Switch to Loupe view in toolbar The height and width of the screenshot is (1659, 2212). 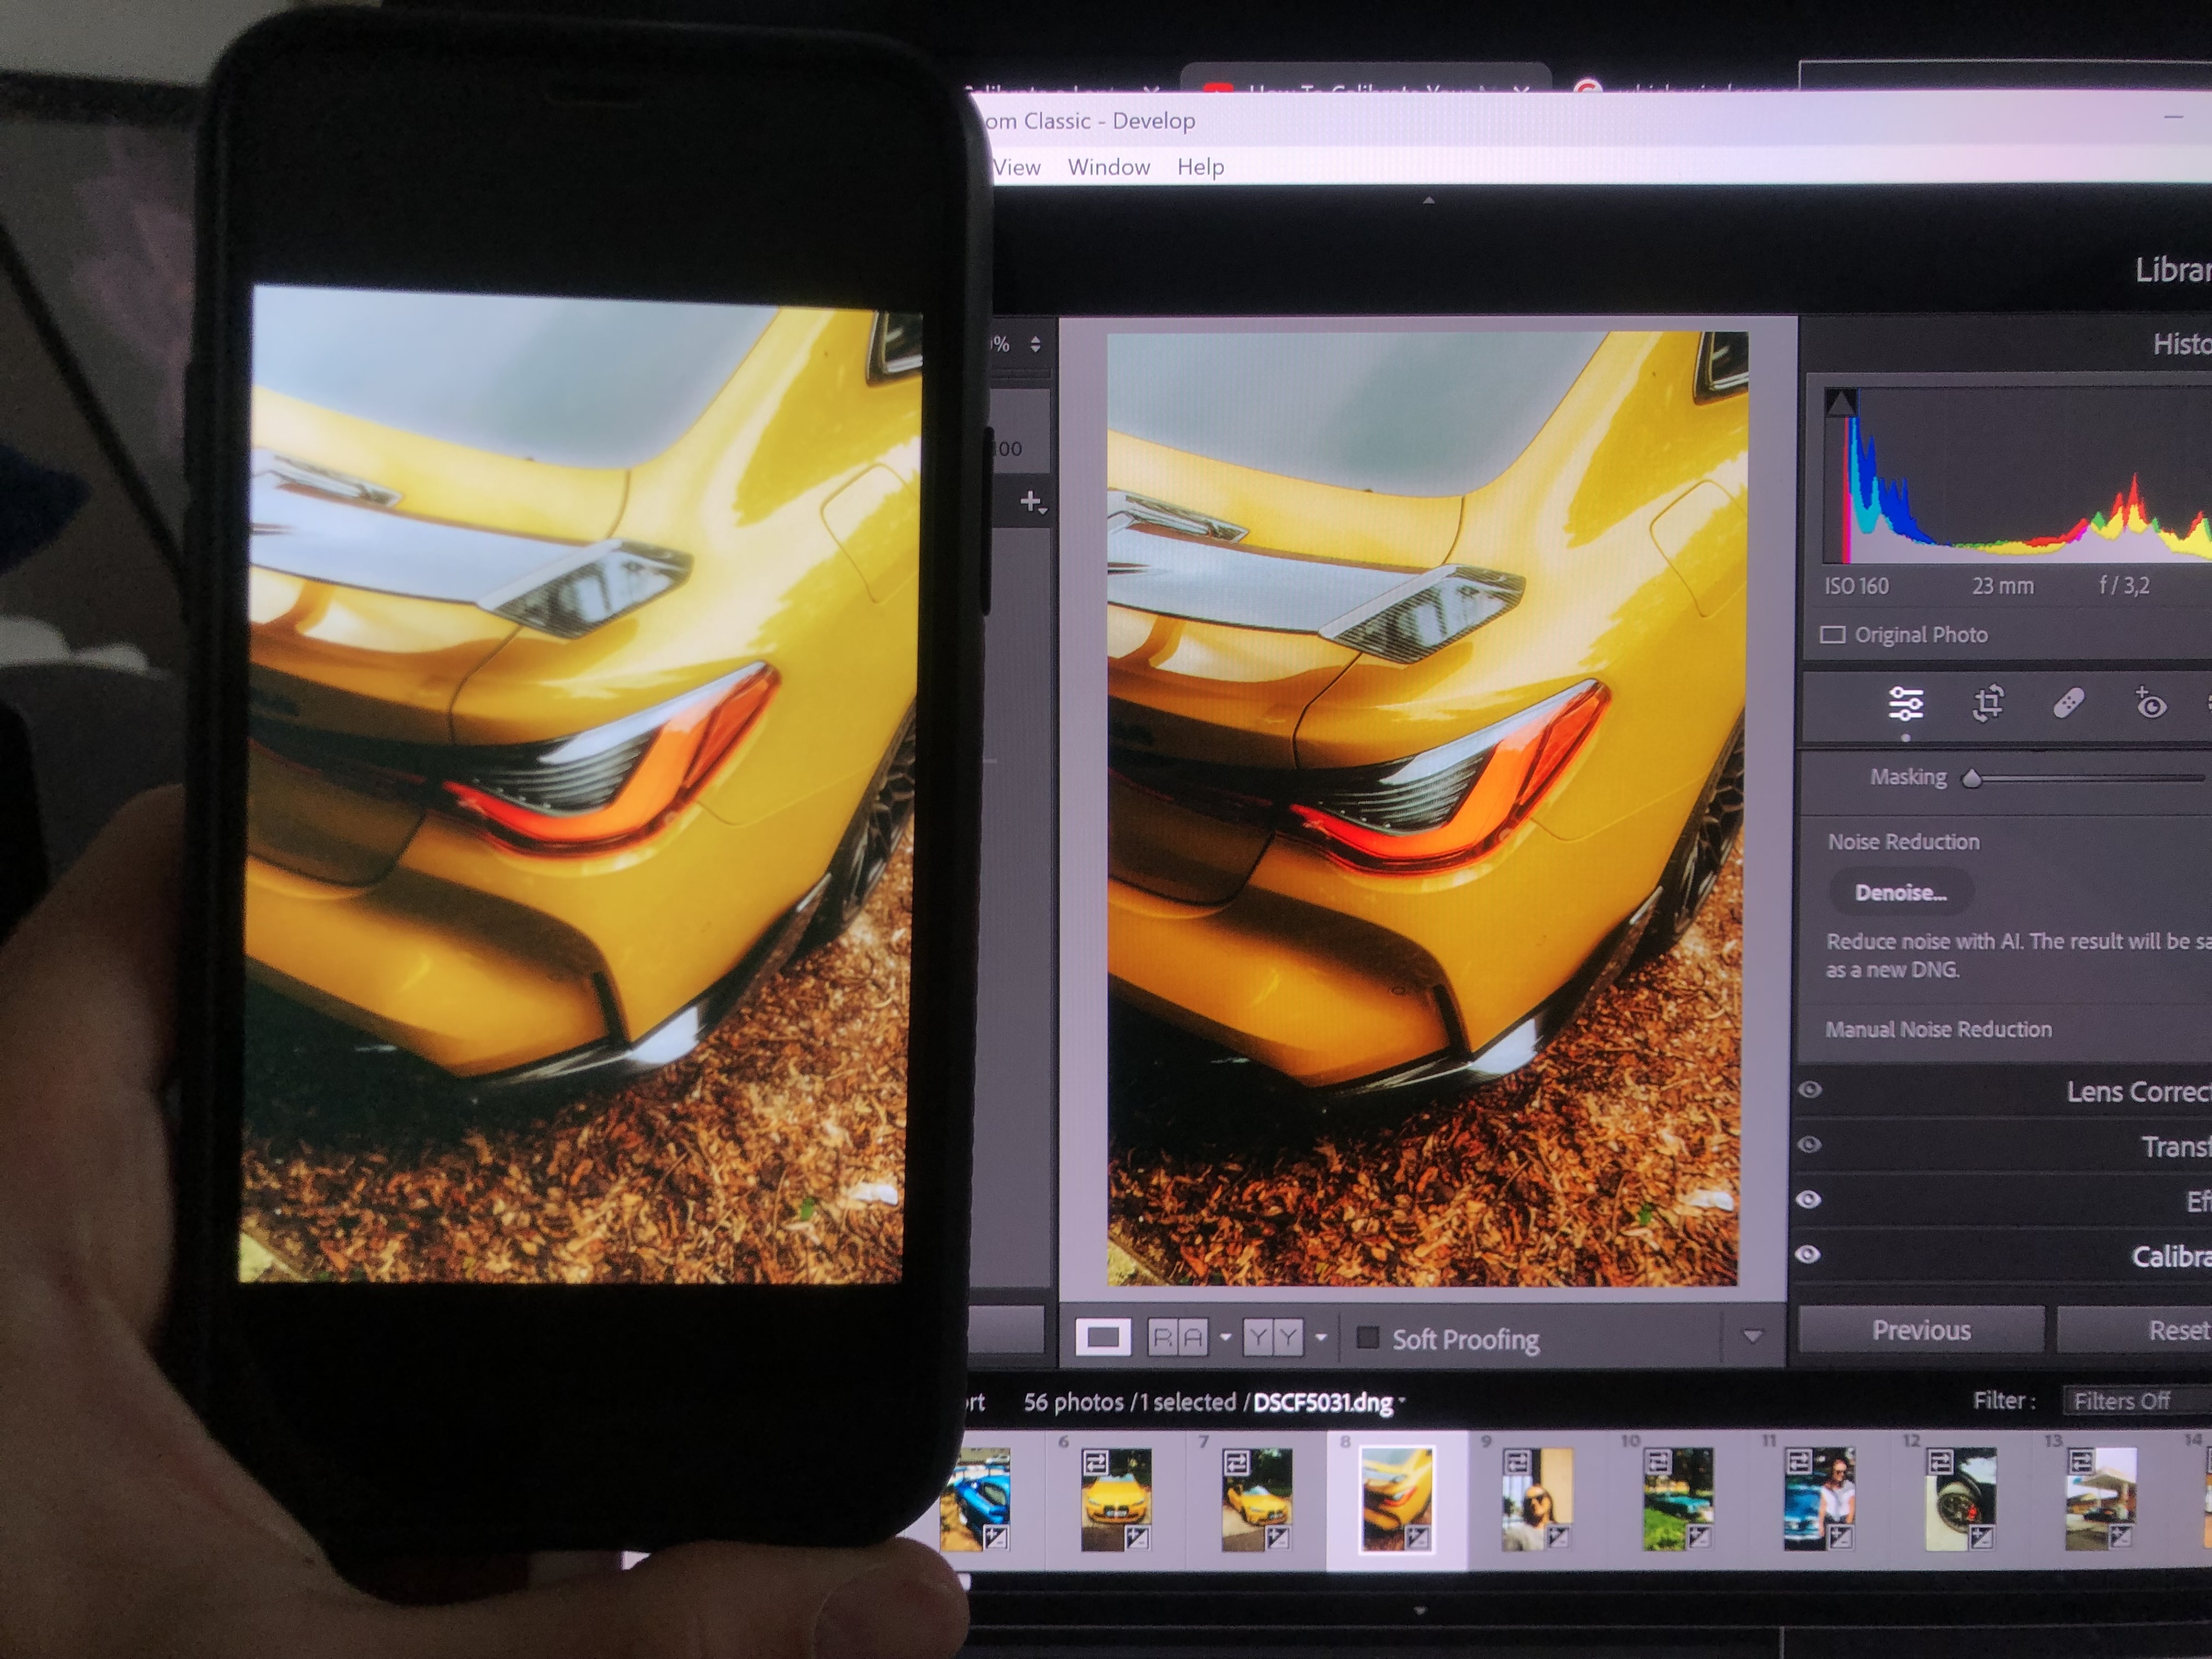click(x=1103, y=1337)
